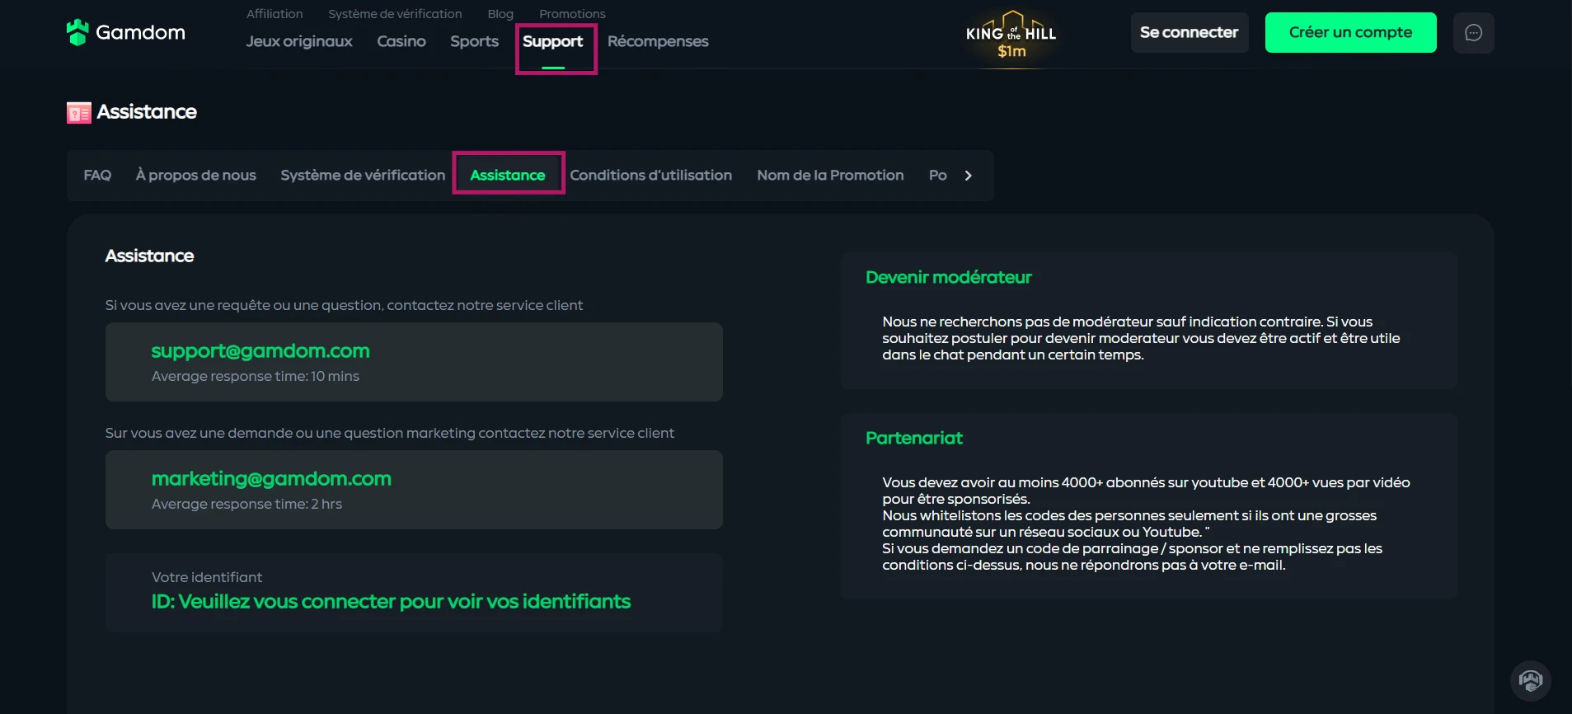Open the Affiliation link
The image size is (1572, 714).
pos(275,14)
